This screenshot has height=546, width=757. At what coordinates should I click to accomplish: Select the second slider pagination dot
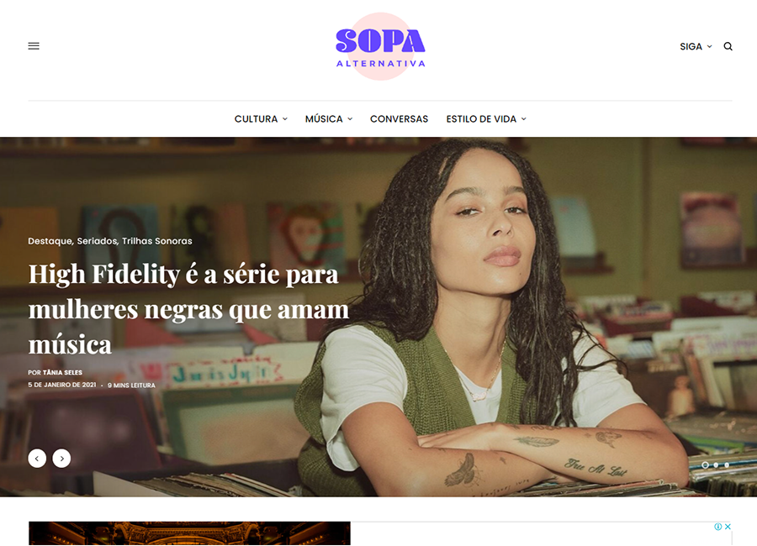716,465
